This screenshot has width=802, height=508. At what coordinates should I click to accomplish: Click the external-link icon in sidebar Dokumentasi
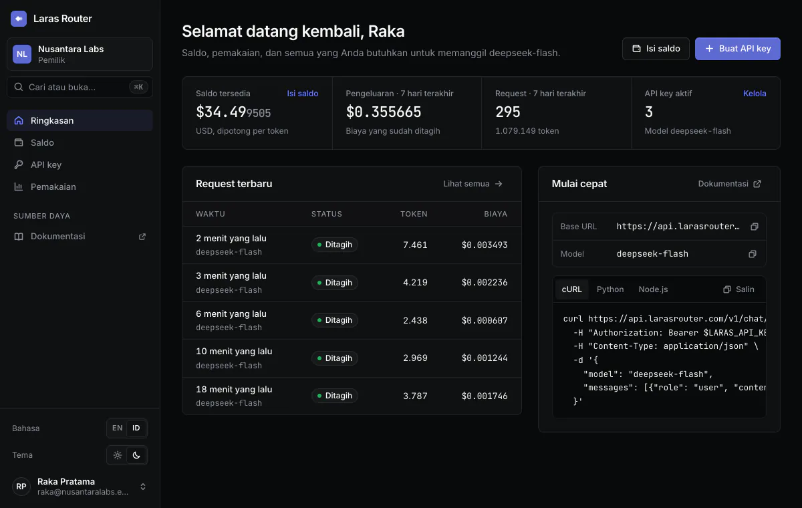click(142, 236)
